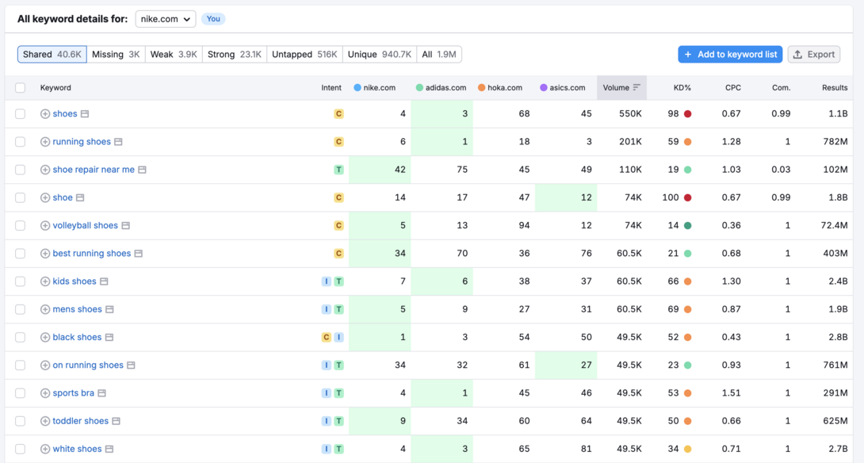Click the "You" badge beside the domain selector

pyautogui.click(x=213, y=18)
